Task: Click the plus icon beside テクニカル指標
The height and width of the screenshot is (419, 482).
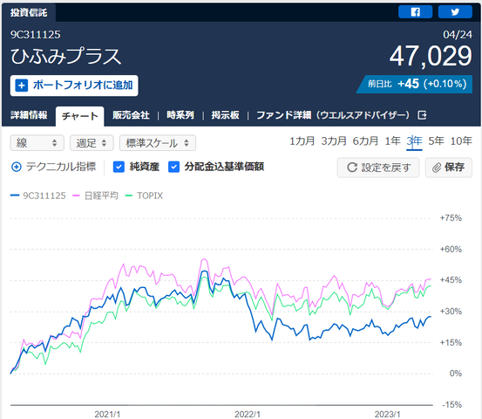Action: point(17,167)
